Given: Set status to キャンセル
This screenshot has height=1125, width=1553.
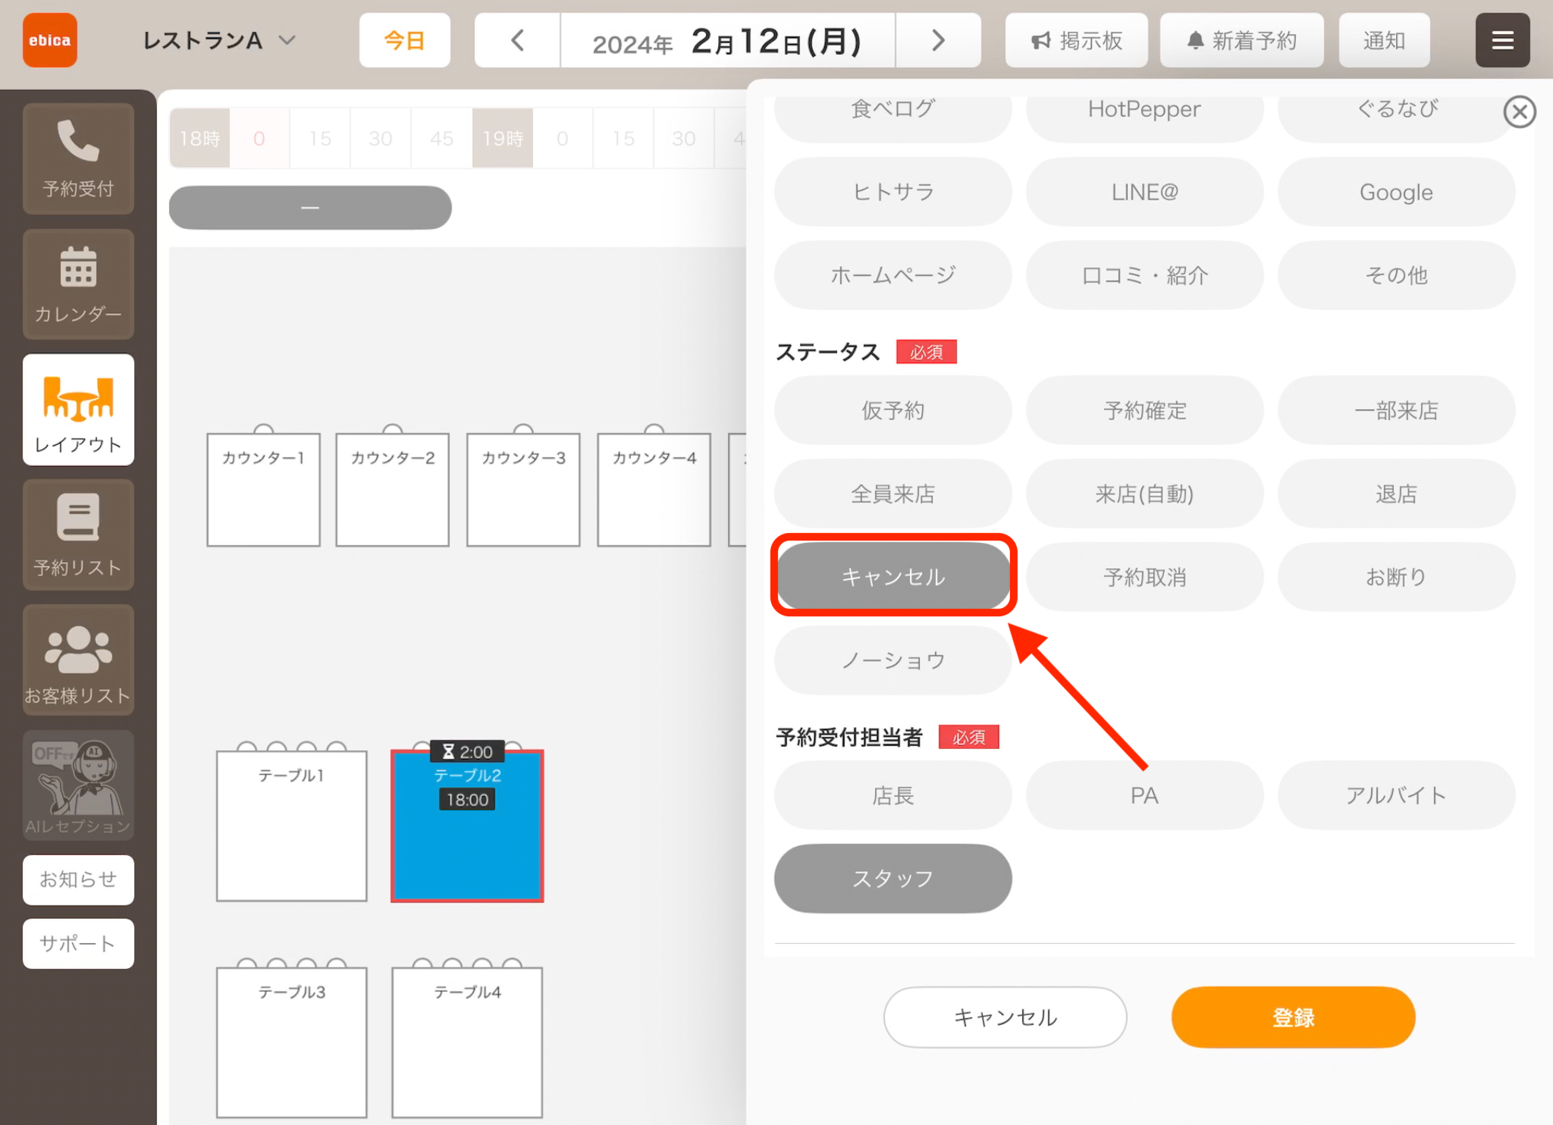Looking at the screenshot, I should tap(893, 577).
